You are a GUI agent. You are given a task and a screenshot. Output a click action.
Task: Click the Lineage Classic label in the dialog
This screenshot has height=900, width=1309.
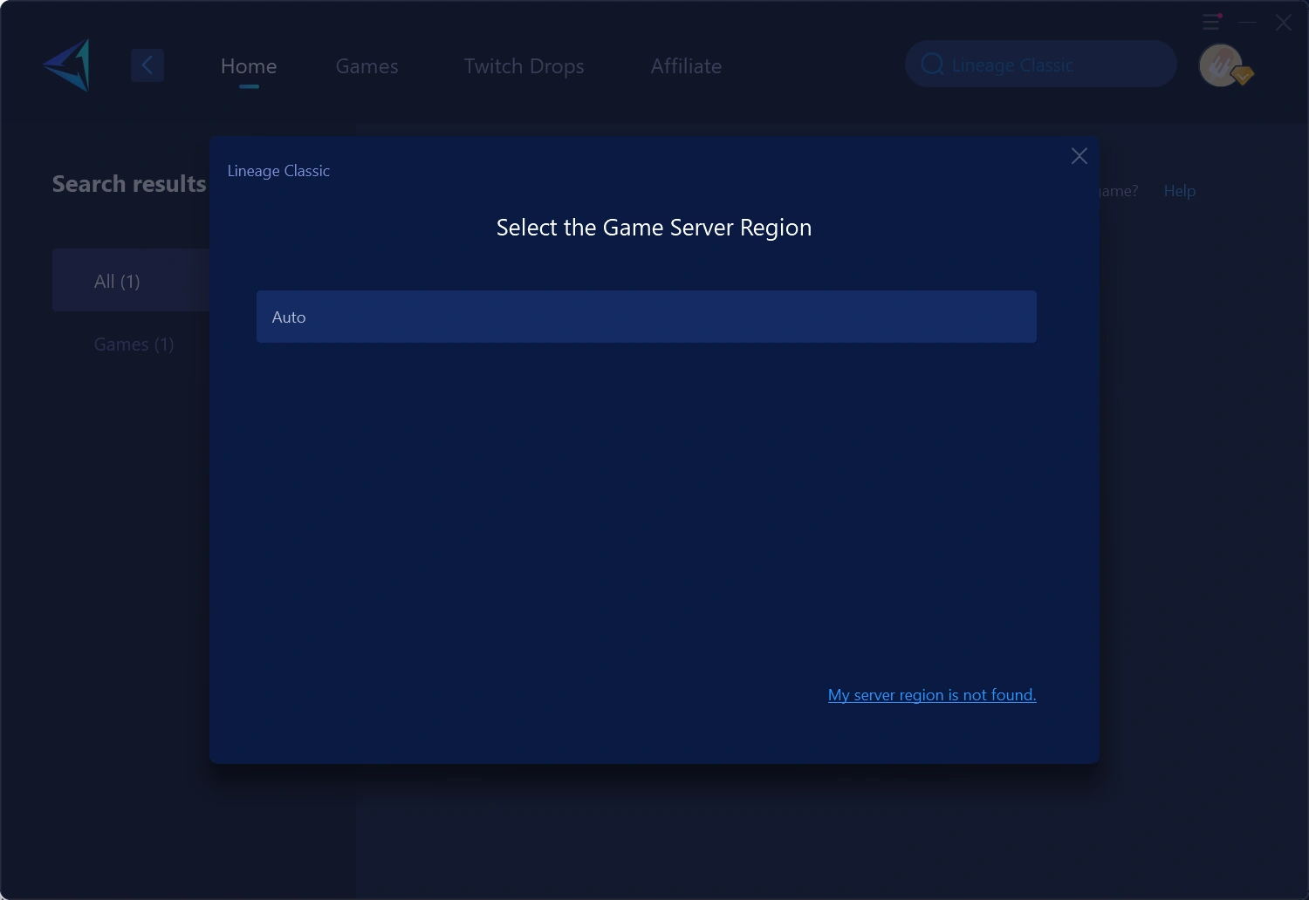(x=278, y=170)
